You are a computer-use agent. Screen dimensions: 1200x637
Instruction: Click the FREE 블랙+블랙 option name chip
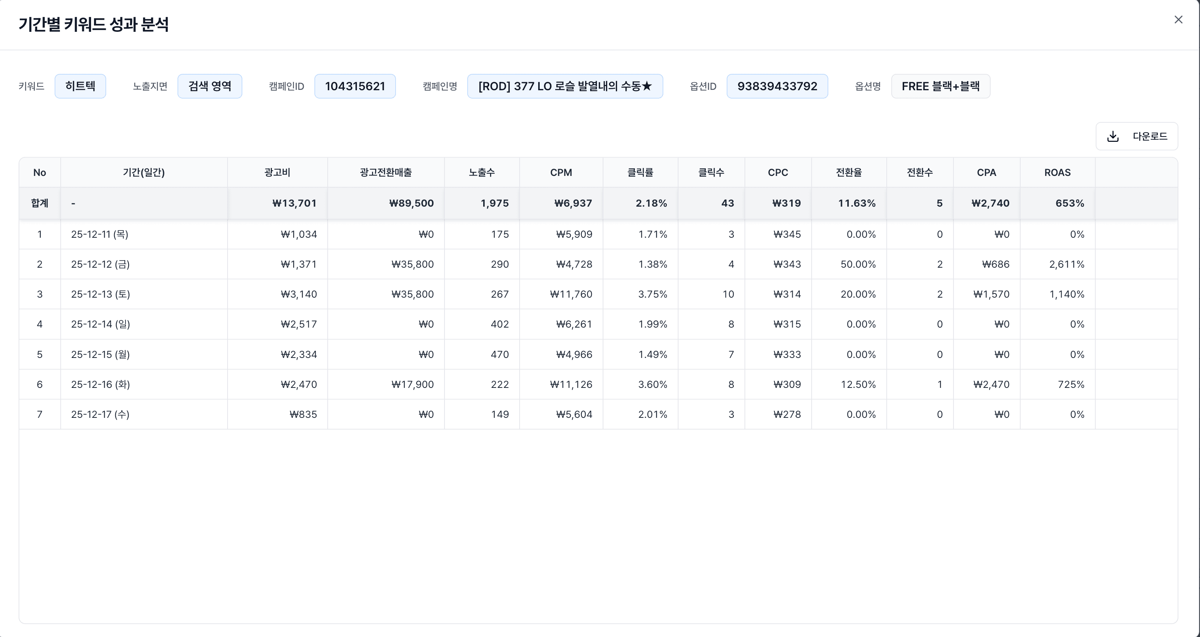[941, 86]
